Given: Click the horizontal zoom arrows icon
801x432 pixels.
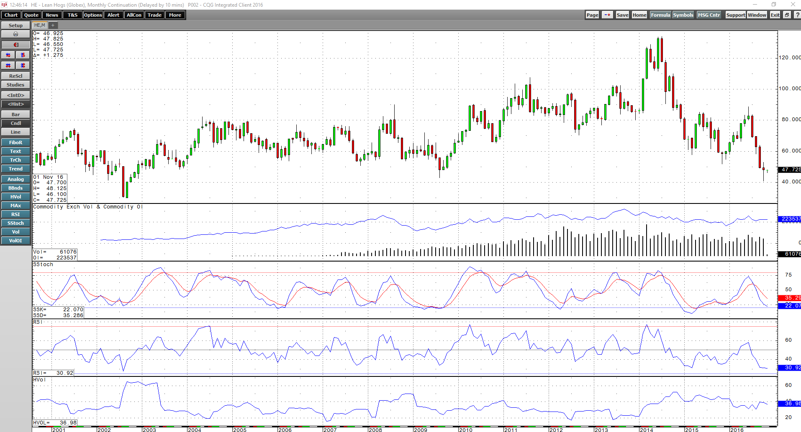Looking at the screenshot, I should click(8, 55).
